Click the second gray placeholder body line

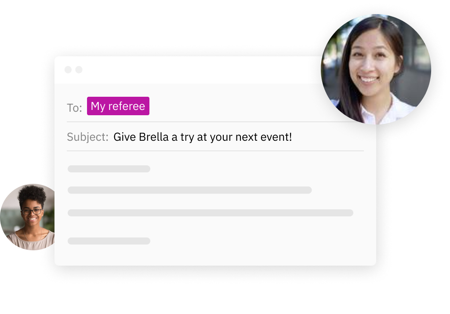(x=190, y=190)
